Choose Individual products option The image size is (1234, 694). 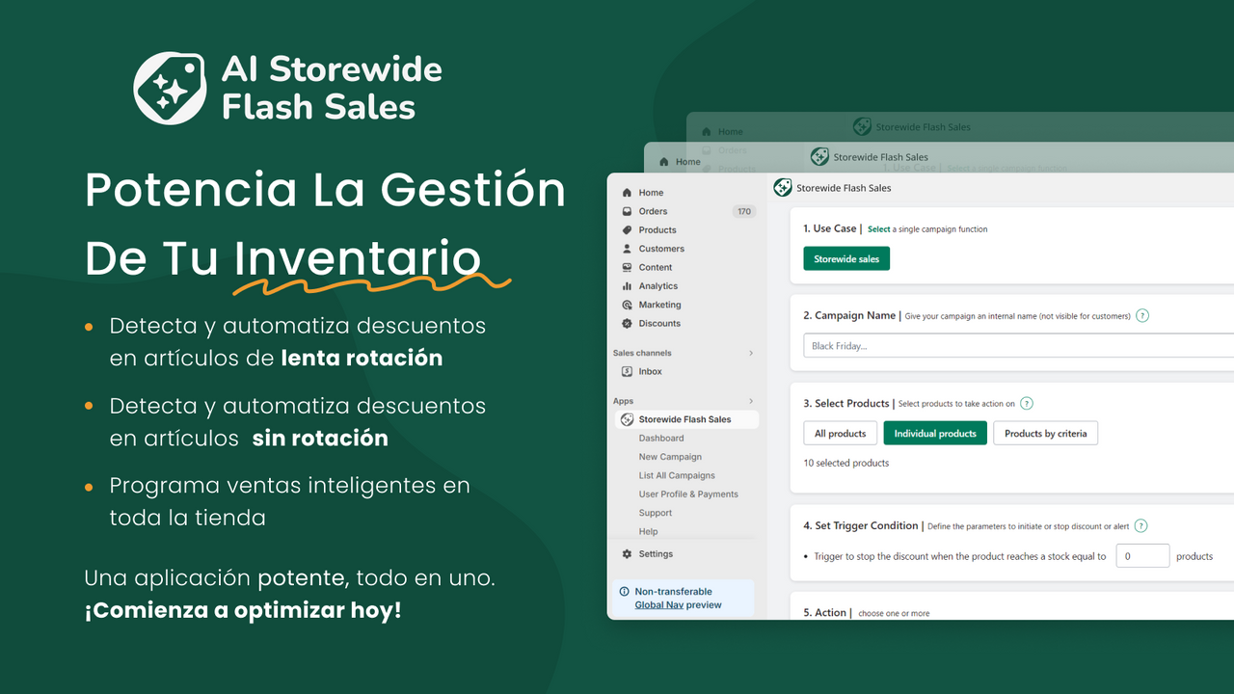[x=935, y=434]
